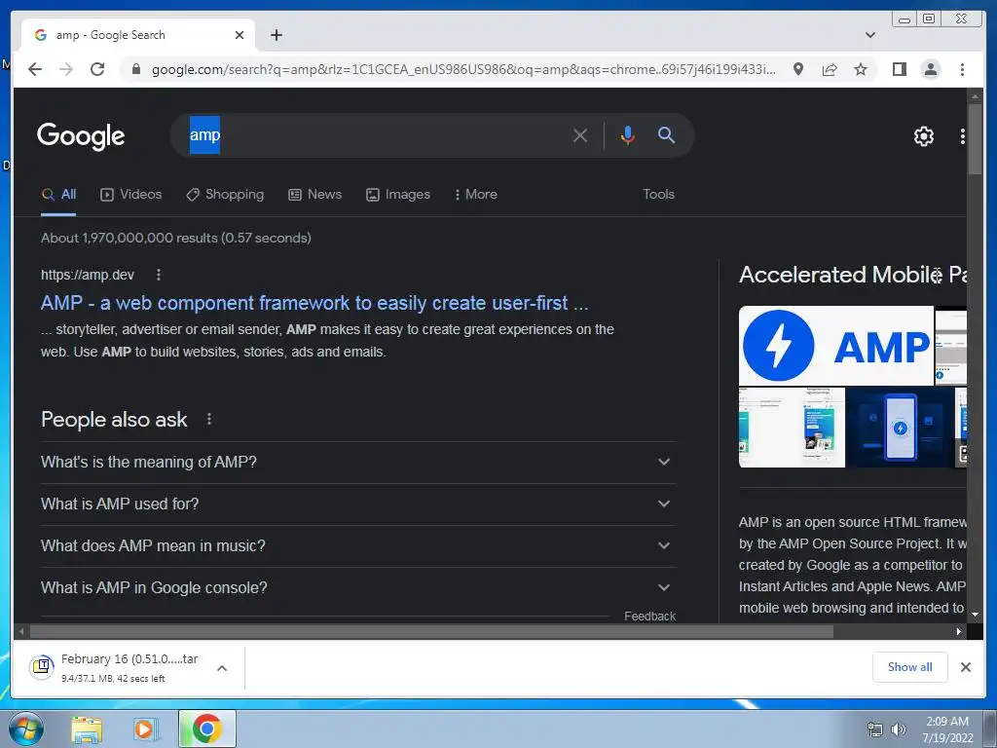Open the AMP web component framework result
Screen dimensions: 997x748
coord(314,304)
